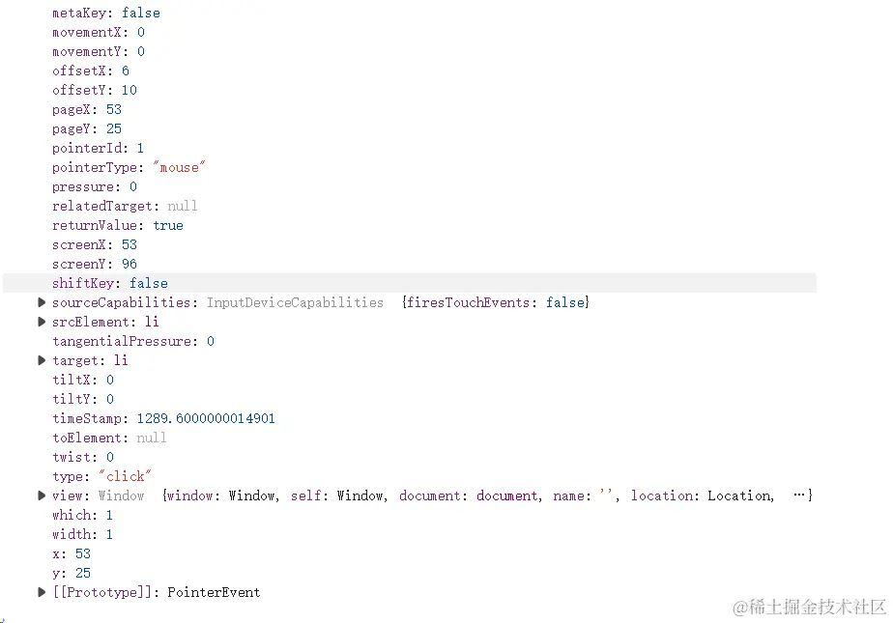This screenshot has height=623, width=893.
Task: Click the screenY value 96
Action: (x=130, y=264)
